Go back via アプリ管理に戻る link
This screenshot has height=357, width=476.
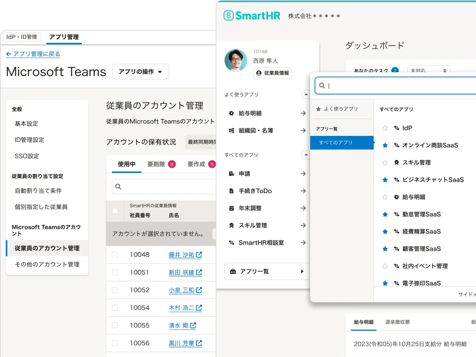click(x=33, y=54)
